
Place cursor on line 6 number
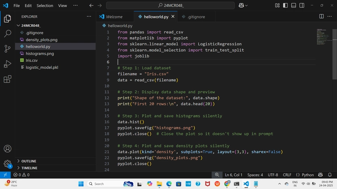click(x=108, y=62)
